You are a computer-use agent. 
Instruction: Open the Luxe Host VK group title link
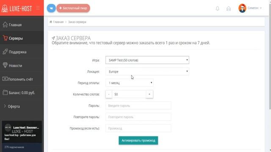26,128
